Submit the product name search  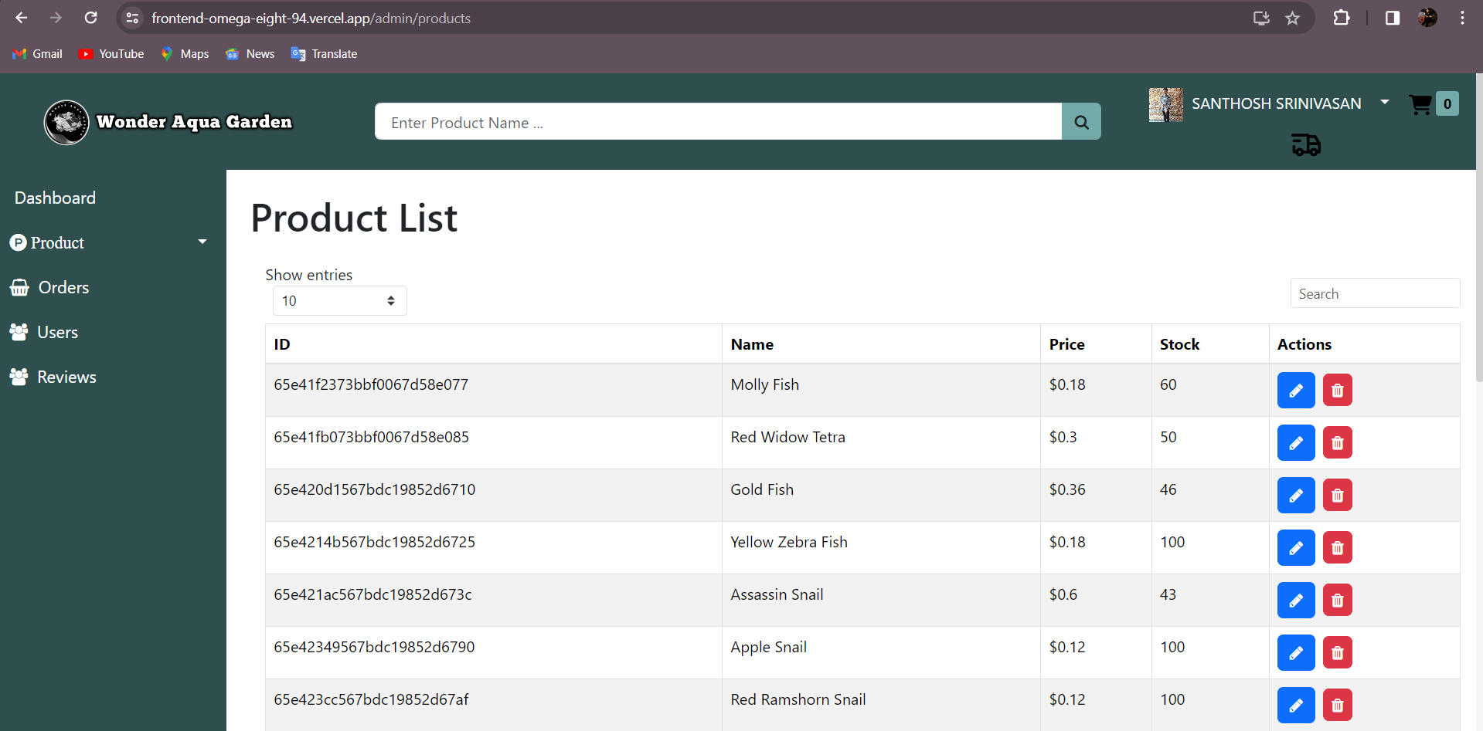[x=1081, y=122]
